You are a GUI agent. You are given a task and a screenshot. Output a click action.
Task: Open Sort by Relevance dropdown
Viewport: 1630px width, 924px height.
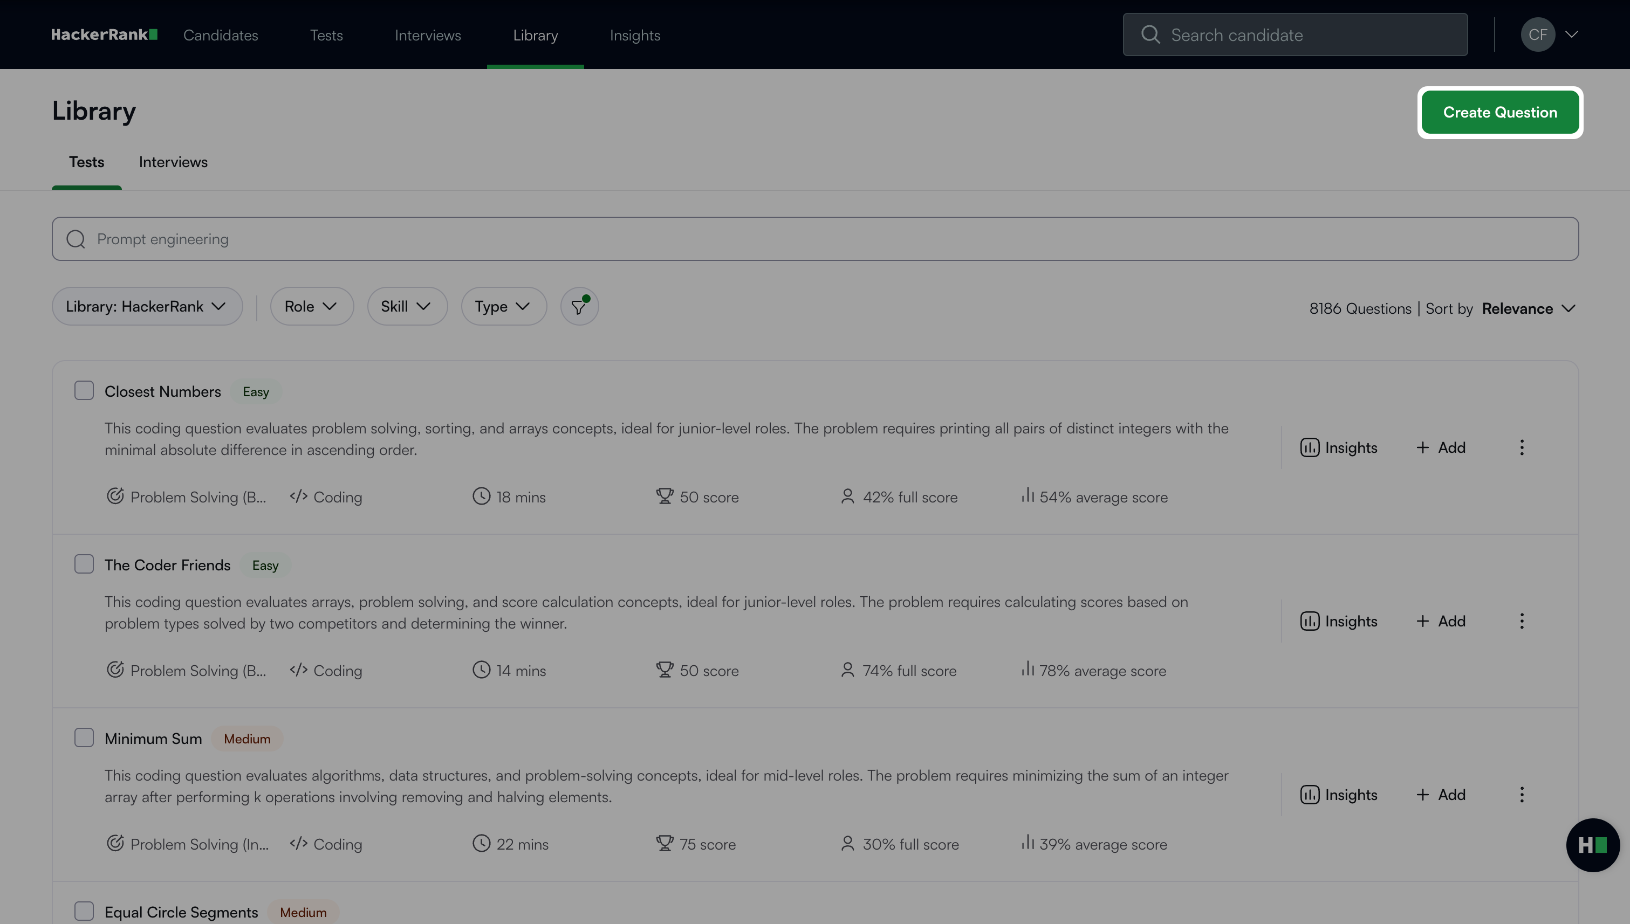pos(1528,308)
